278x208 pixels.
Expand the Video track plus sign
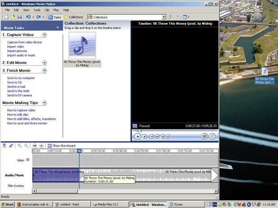(x=28, y=160)
